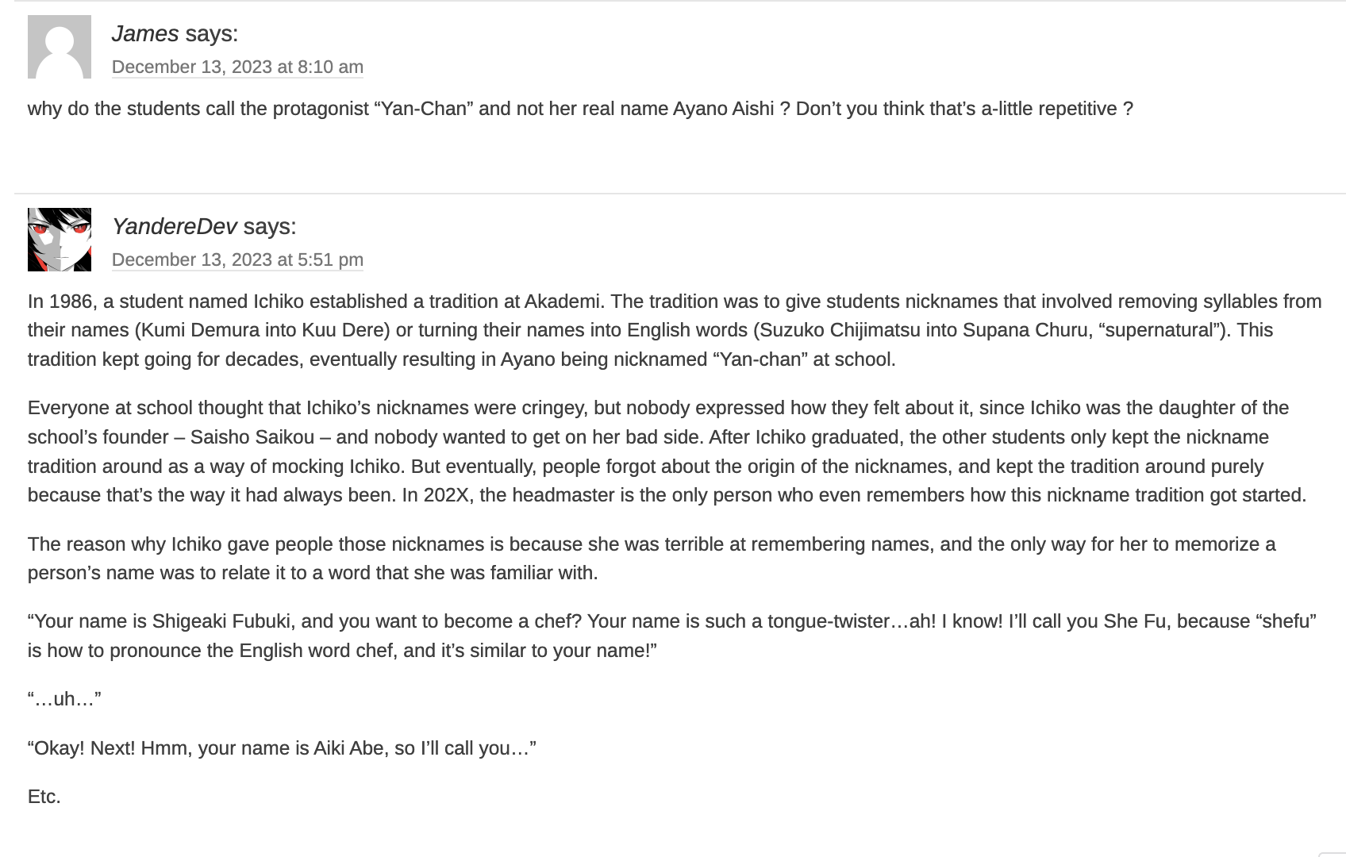Click James's gray default avatar icon
The width and height of the screenshot is (1346, 857).
click(x=60, y=47)
